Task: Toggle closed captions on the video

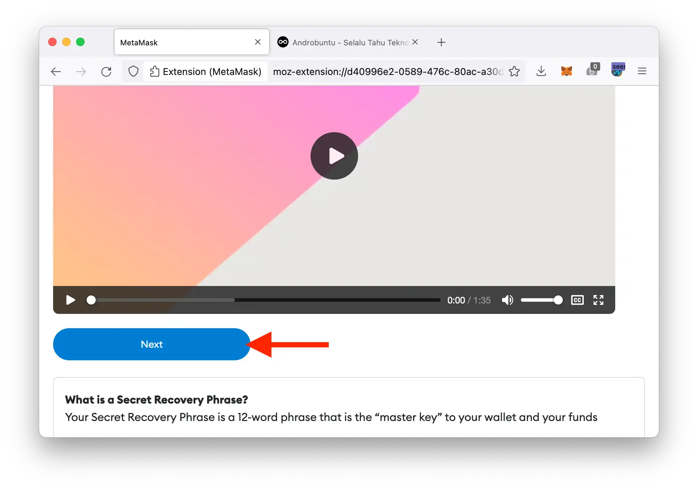Action: tap(577, 300)
